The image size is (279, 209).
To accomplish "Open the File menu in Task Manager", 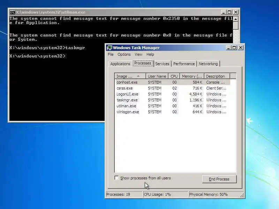I will (111, 54).
